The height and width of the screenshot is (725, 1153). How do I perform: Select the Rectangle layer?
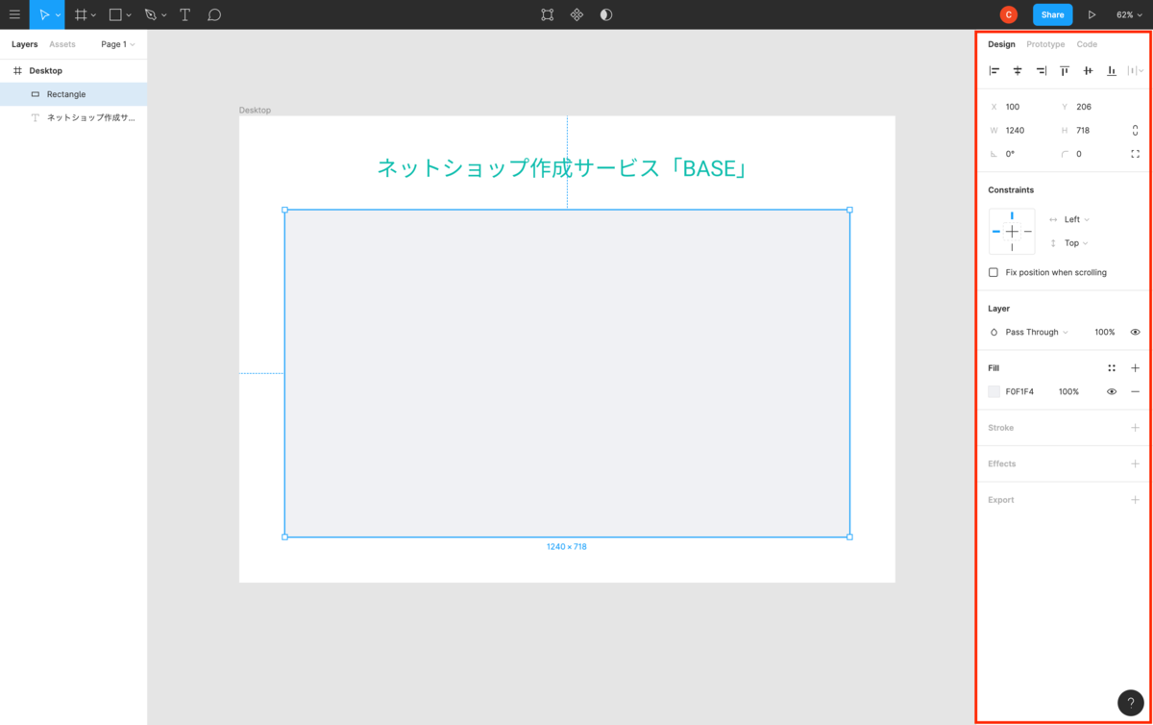pos(74,94)
